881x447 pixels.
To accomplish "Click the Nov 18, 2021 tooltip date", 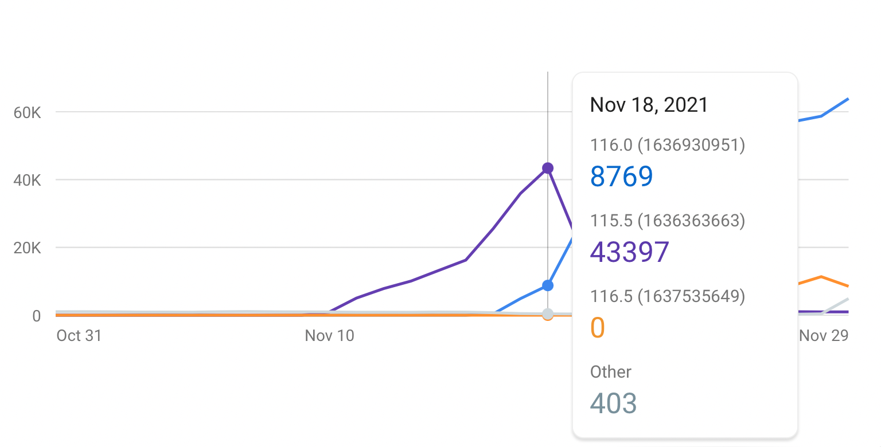I will click(649, 105).
